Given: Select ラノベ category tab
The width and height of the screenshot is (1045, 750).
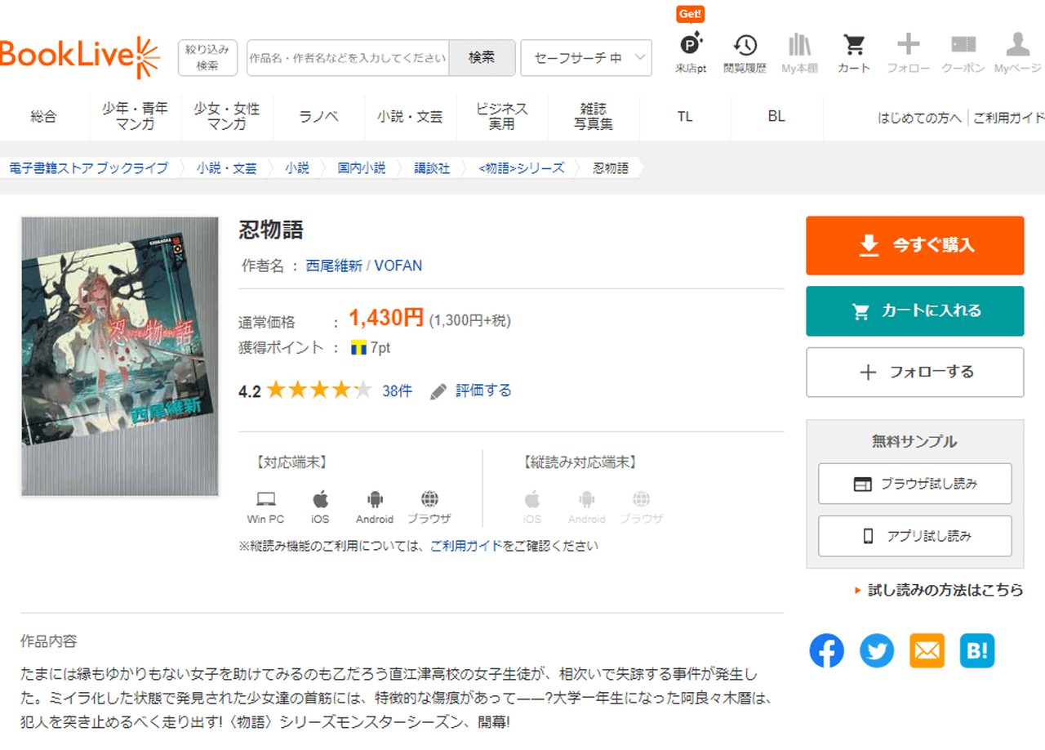Looking at the screenshot, I should coord(319,117).
